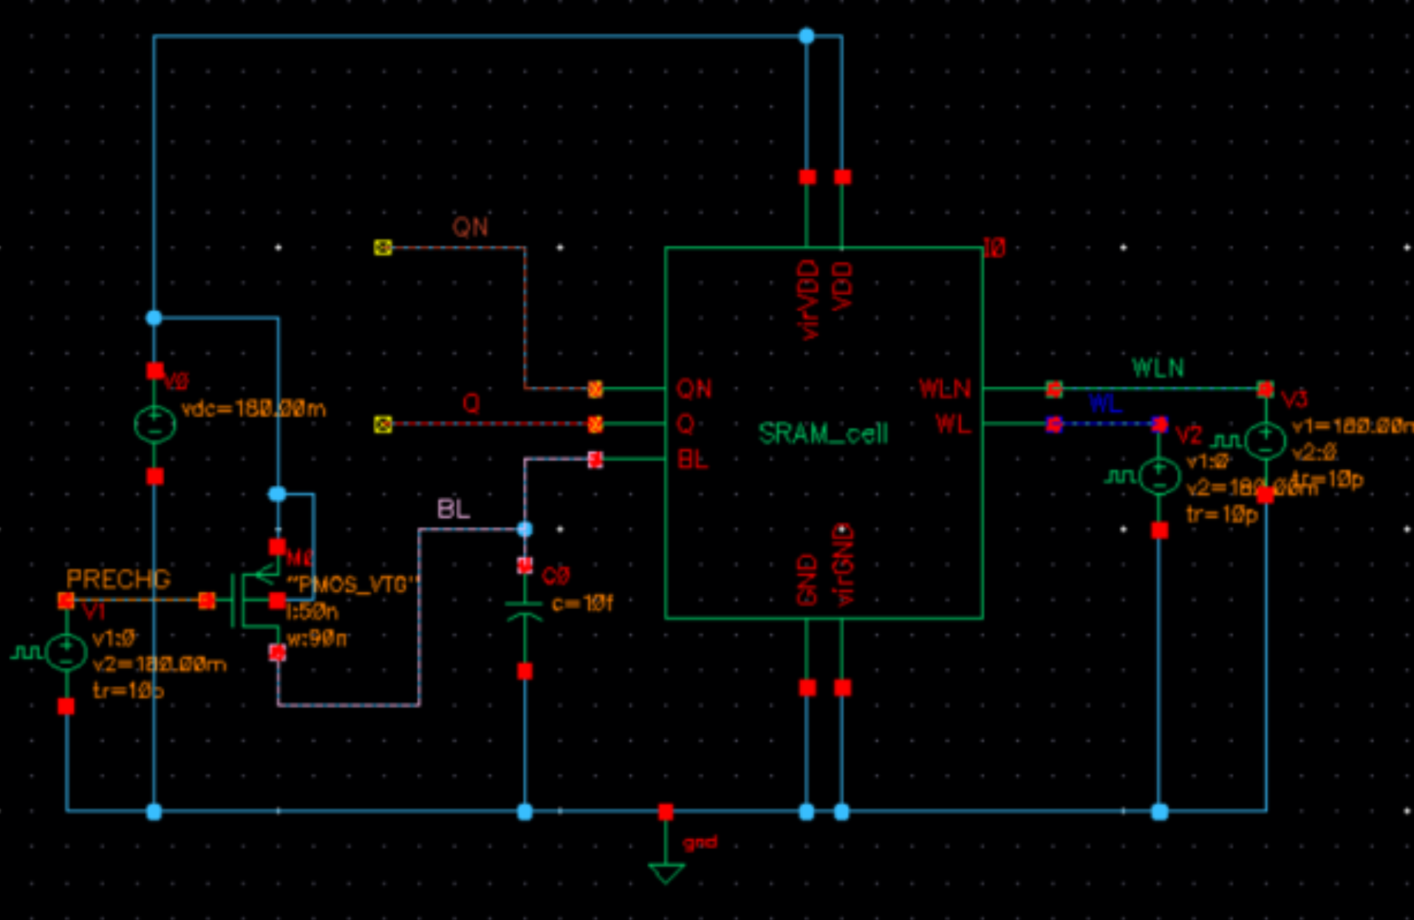Select the C0 capacitor symbol

tap(525, 611)
